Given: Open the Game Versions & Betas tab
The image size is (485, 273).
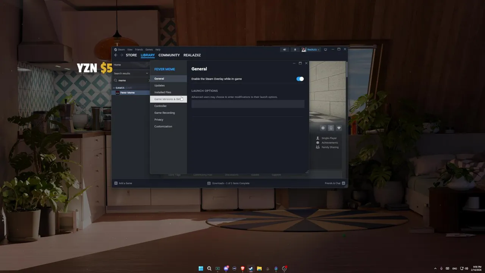Looking at the screenshot, I should pos(168,99).
